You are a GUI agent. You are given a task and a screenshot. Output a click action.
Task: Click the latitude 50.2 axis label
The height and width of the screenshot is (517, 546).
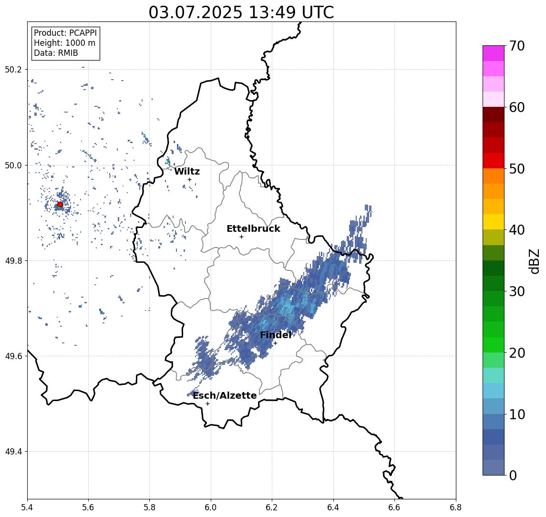[x=13, y=69]
